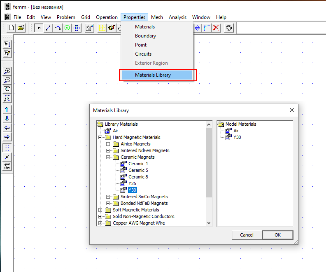326x272 pixels.
Task: Click the pencil notepad icon in left sidebar
Action: 7,54
